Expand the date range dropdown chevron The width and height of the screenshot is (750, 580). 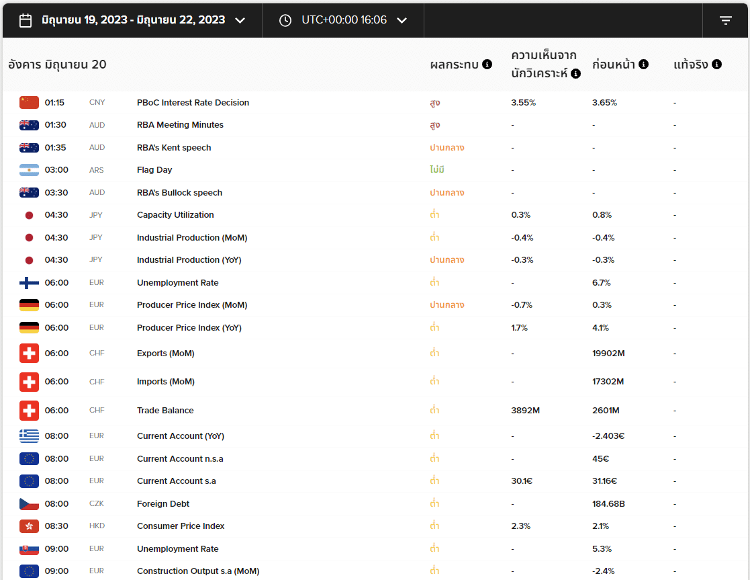[x=240, y=21]
